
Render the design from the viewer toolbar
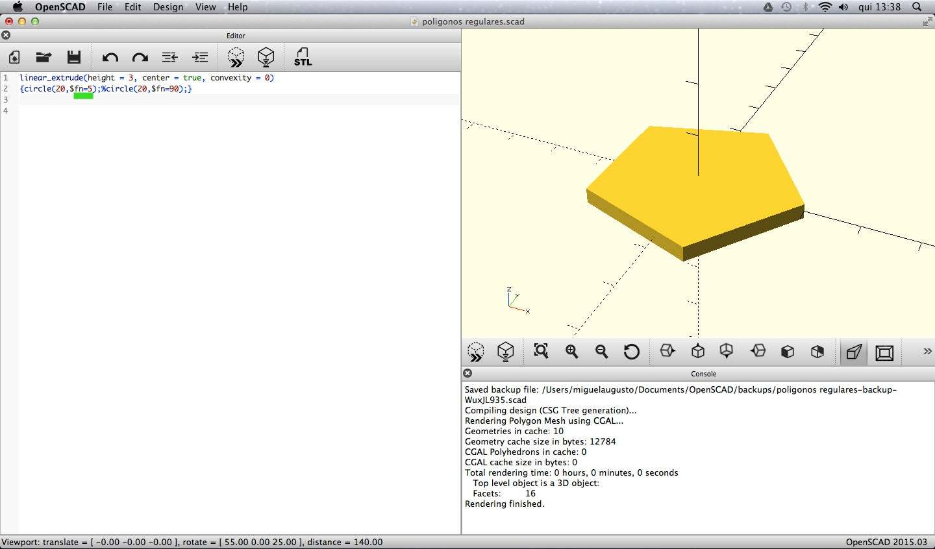pos(506,352)
